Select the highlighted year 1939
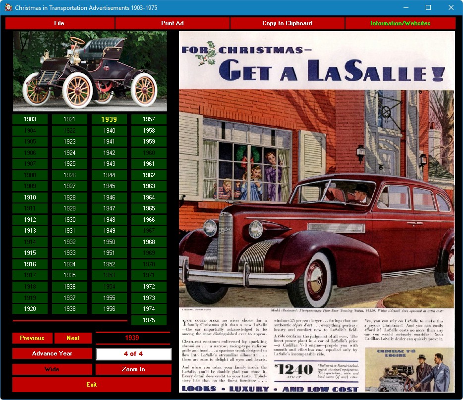463x400 pixels. (x=109, y=119)
